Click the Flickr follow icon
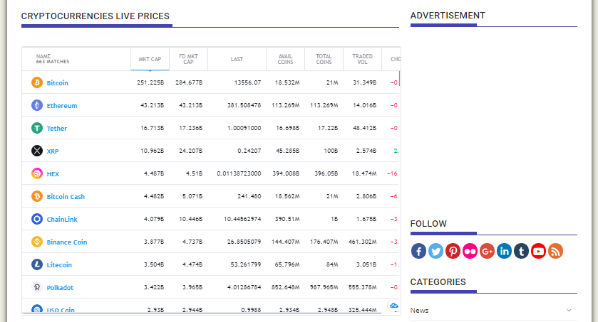Screen dimensions: 598x322 pos(470,251)
